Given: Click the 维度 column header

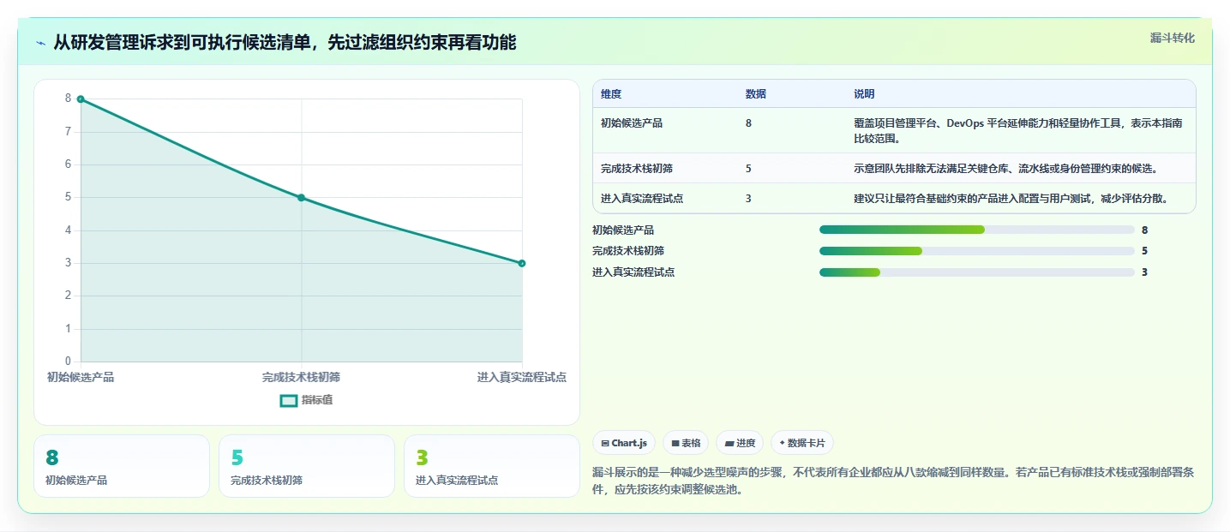Looking at the screenshot, I should point(611,94).
